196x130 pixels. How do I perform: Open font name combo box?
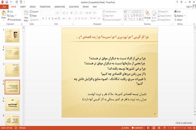click(x=49, y=13)
